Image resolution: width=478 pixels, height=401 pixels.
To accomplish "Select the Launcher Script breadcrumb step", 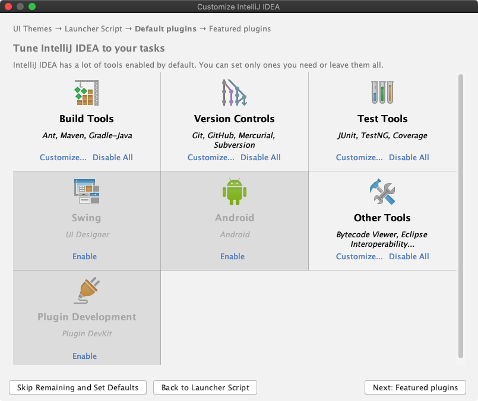I will pos(93,28).
